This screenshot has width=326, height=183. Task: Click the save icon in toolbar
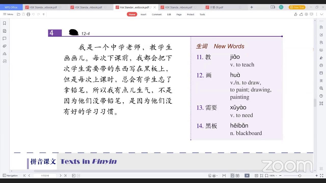click(23, 14)
